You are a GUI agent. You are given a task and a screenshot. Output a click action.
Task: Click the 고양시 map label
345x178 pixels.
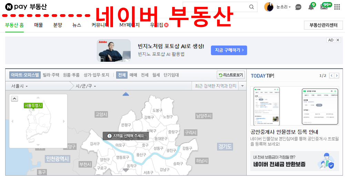pyautogui.click(x=101, y=114)
